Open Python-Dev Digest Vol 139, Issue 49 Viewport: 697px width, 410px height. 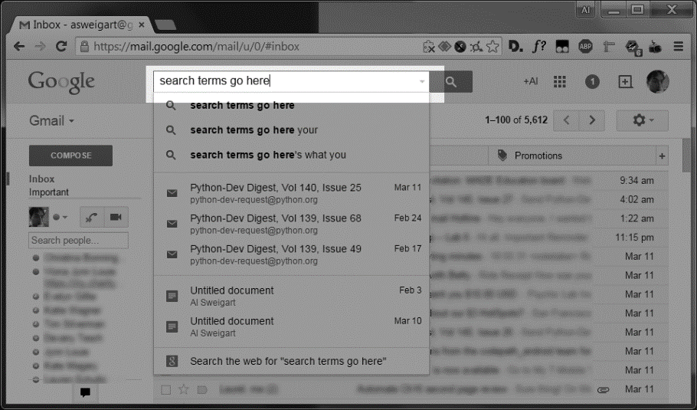pos(291,254)
